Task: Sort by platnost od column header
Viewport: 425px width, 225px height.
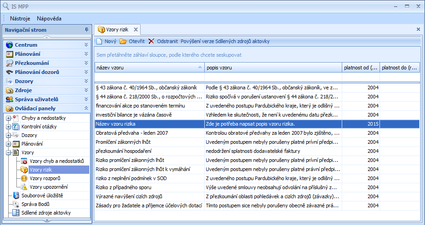Action: [361, 68]
